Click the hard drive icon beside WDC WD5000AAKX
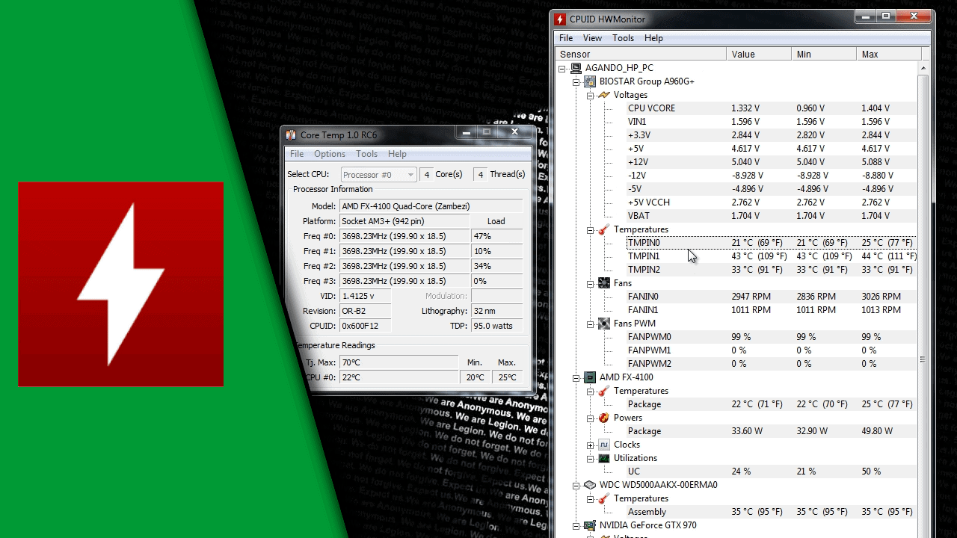The width and height of the screenshot is (957, 538). (590, 485)
